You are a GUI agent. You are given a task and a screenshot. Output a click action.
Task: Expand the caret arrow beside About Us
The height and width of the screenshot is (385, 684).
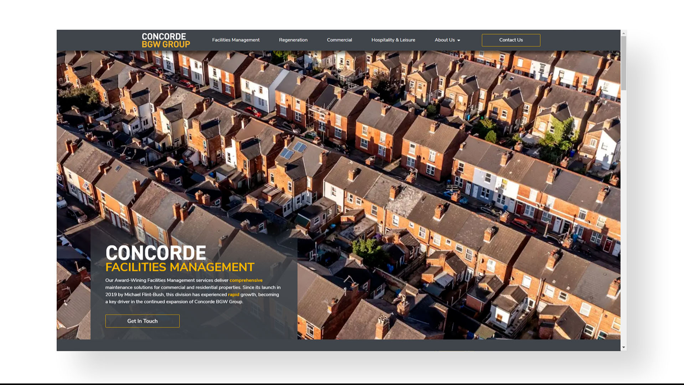click(458, 40)
